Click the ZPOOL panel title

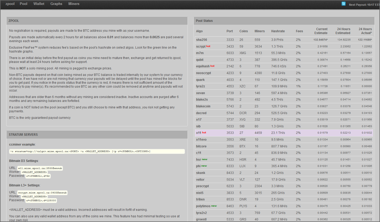14,21
